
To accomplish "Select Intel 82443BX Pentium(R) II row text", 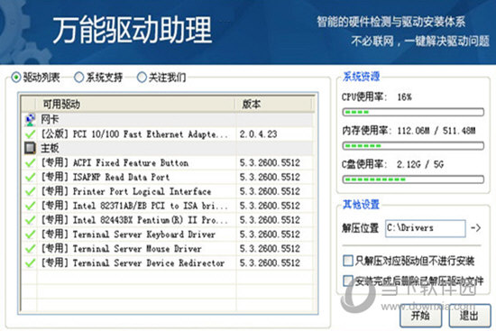I will coord(134,220).
